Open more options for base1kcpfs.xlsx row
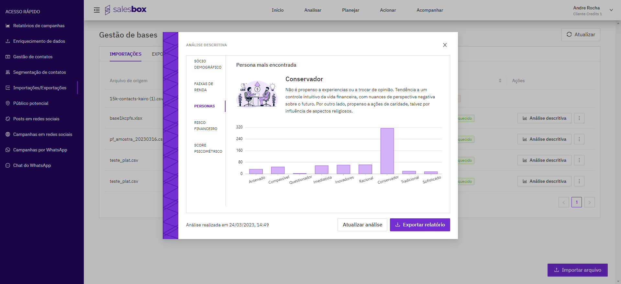This screenshot has width=621, height=284. 579,118
